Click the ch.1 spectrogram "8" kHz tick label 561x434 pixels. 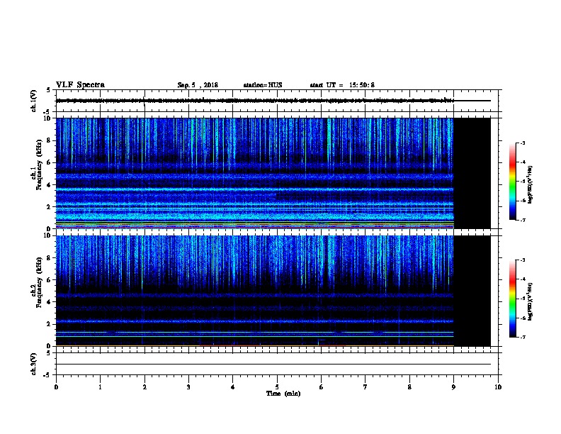click(x=49, y=140)
